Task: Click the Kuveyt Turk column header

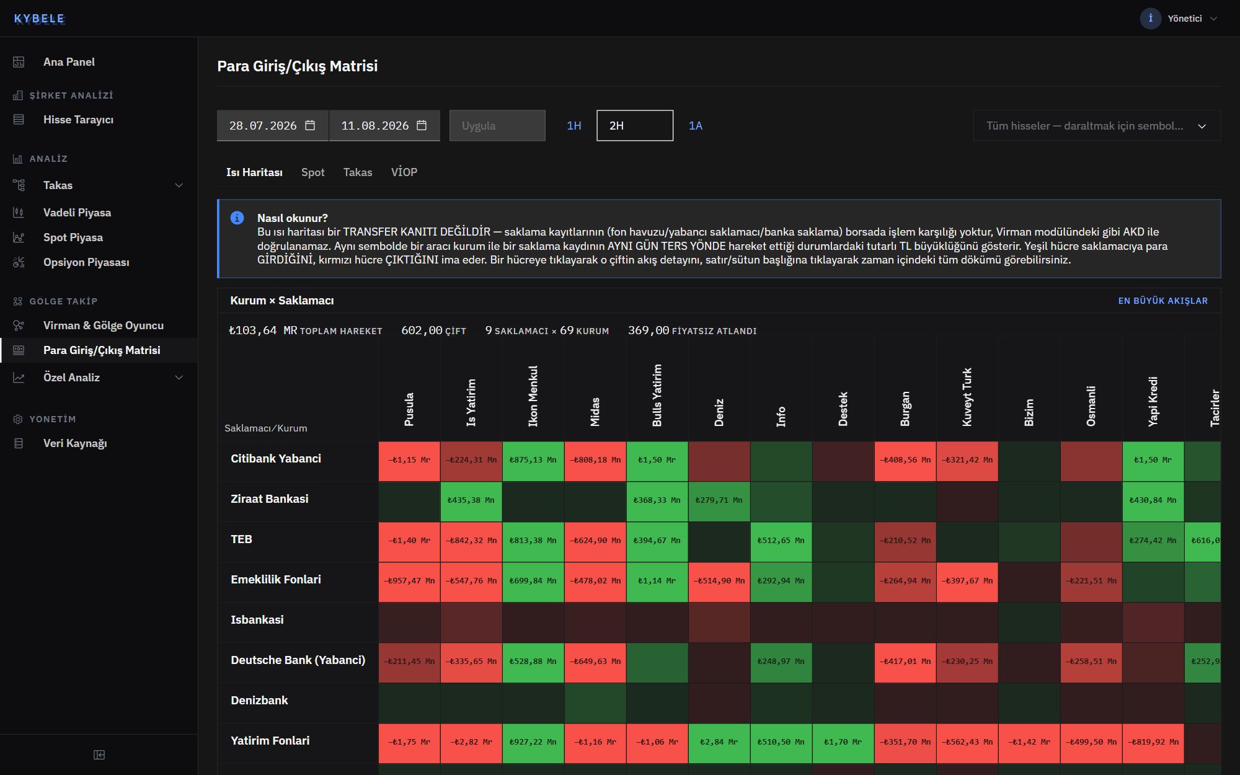Action: pyautogui.click(x=967, y=397)
